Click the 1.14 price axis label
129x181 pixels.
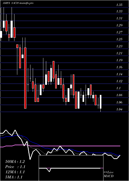119,74
